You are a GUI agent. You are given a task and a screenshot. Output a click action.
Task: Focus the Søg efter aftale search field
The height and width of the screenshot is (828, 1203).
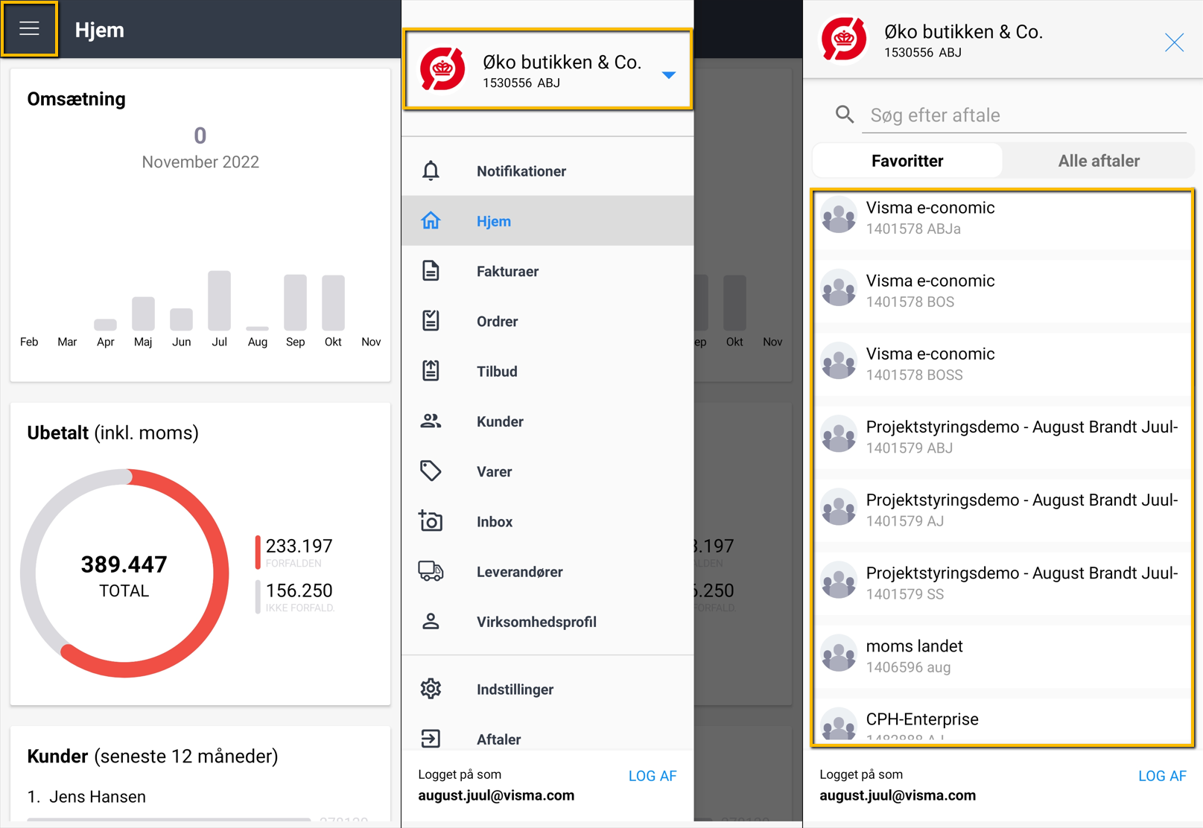pos(1024,115)
